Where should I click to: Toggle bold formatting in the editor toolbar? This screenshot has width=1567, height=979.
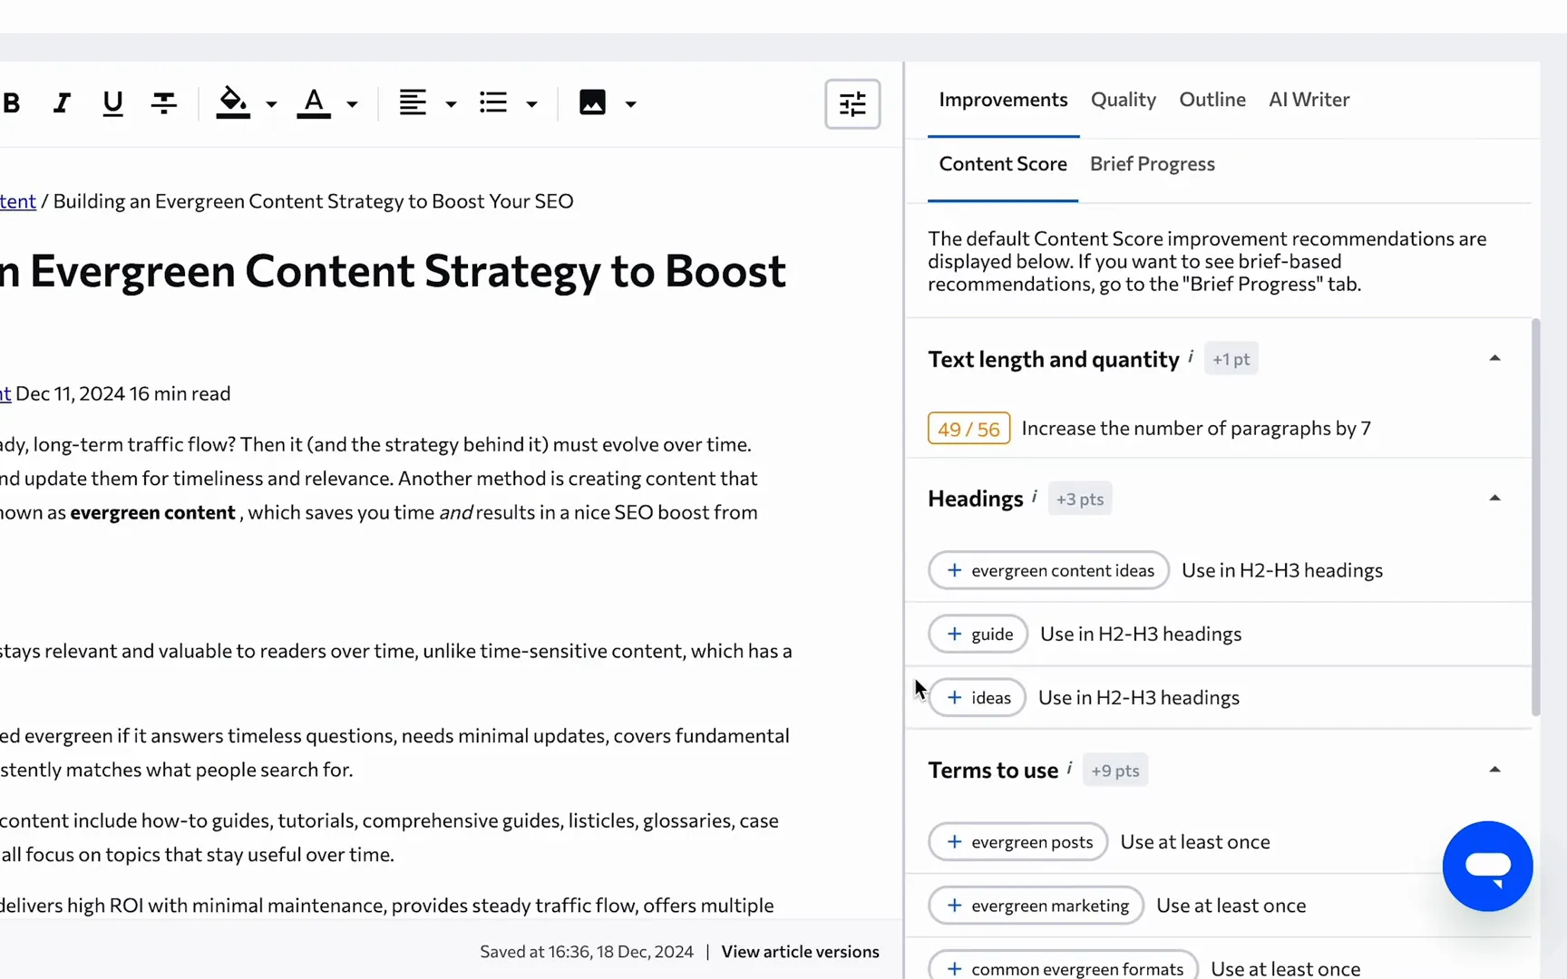click(x=12, y=102)
